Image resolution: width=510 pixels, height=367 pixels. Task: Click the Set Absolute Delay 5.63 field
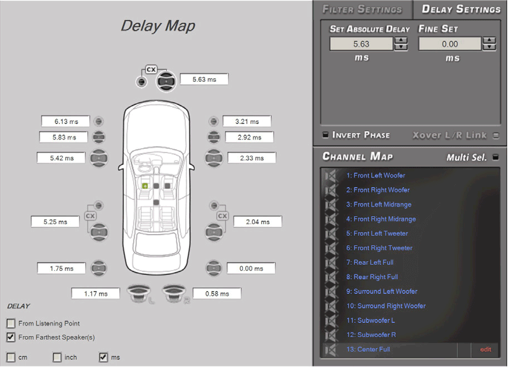361,44
